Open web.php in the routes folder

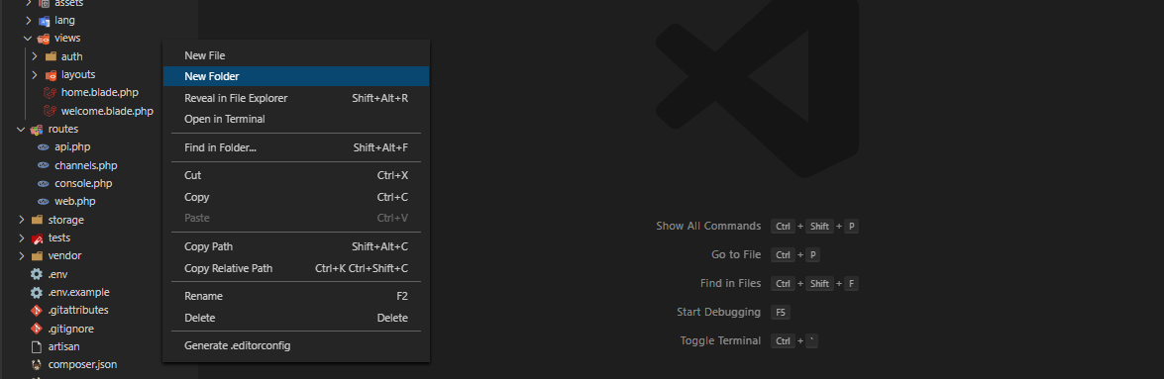click(75, 201)
